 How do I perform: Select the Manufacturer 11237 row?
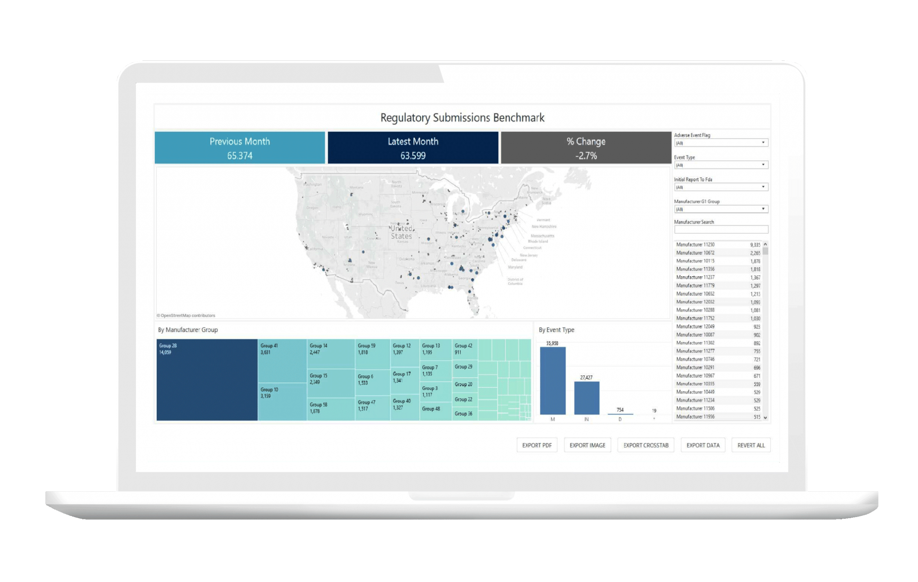pyautogui.click(x=718, y=278)
